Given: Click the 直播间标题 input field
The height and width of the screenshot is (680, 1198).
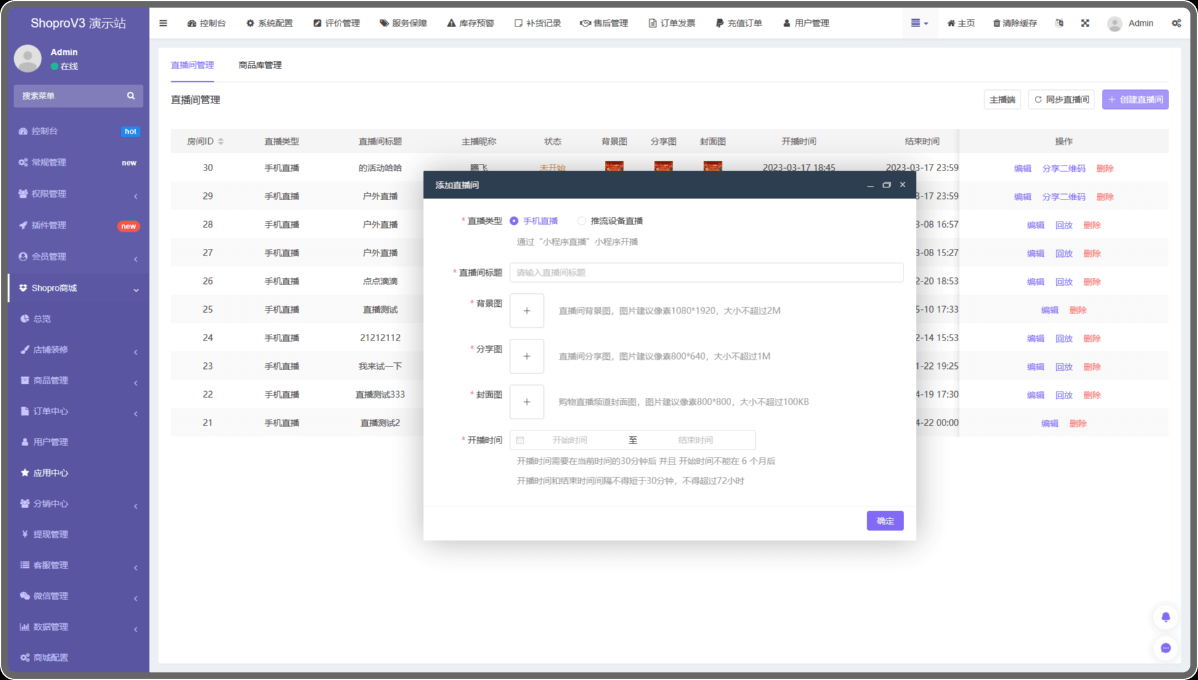Looking at the screenshot, I should (706, 273).
